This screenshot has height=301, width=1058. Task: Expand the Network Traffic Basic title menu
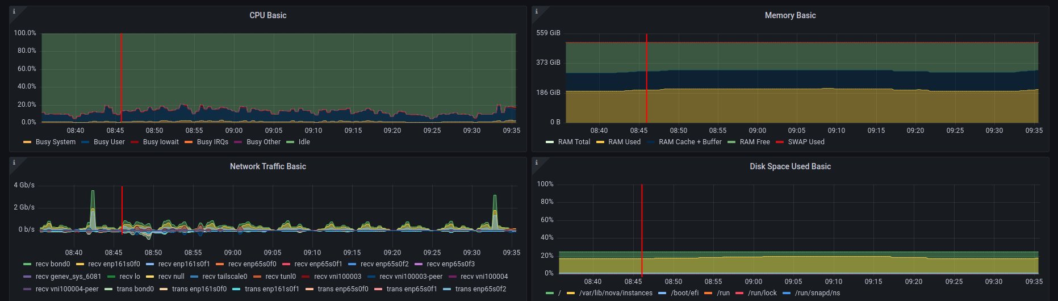click(267, 166)
